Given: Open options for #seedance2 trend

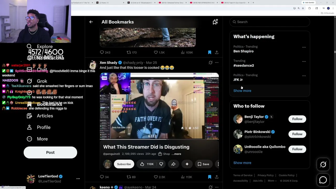Looking at the screenshot, I should tap(304, 61).
